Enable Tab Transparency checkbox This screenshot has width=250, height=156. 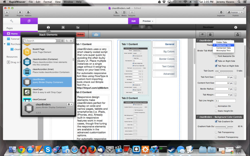pos(216,132)
